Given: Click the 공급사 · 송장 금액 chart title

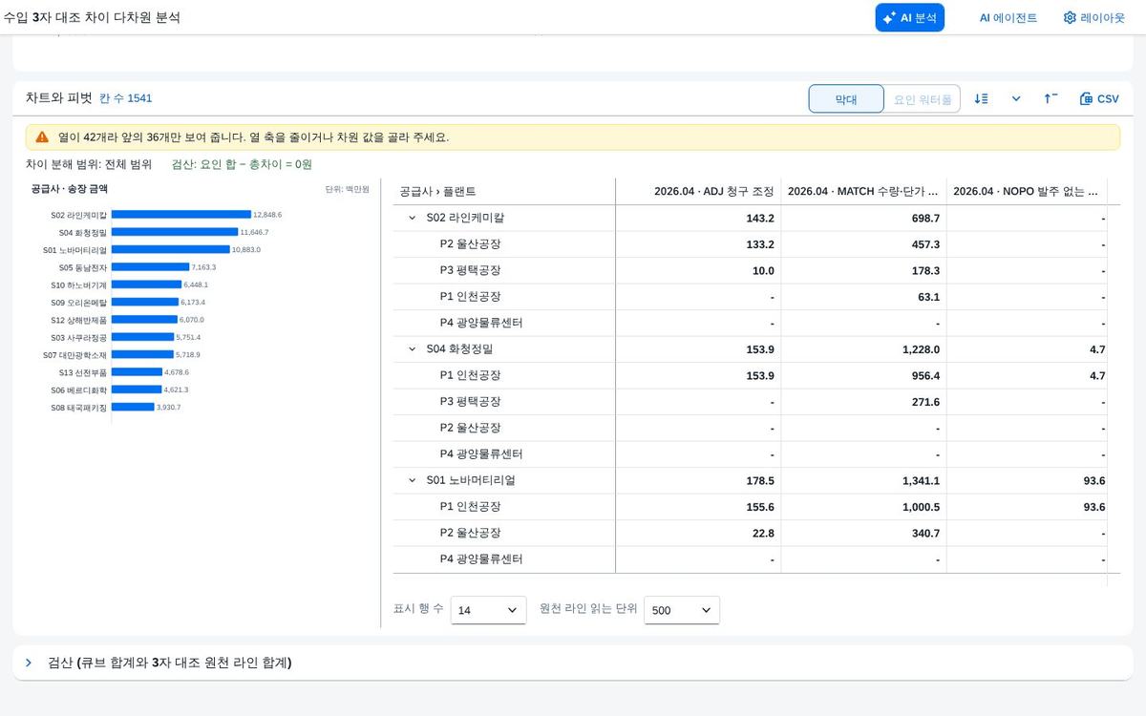Looking at the screenshot, I should pos(70,189).
